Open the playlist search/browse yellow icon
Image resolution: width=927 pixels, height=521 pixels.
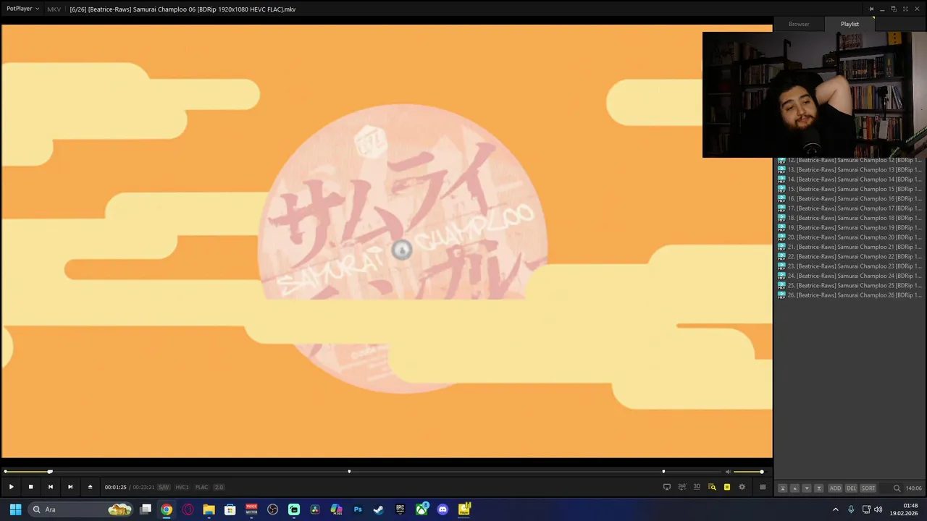coord(712,487)
